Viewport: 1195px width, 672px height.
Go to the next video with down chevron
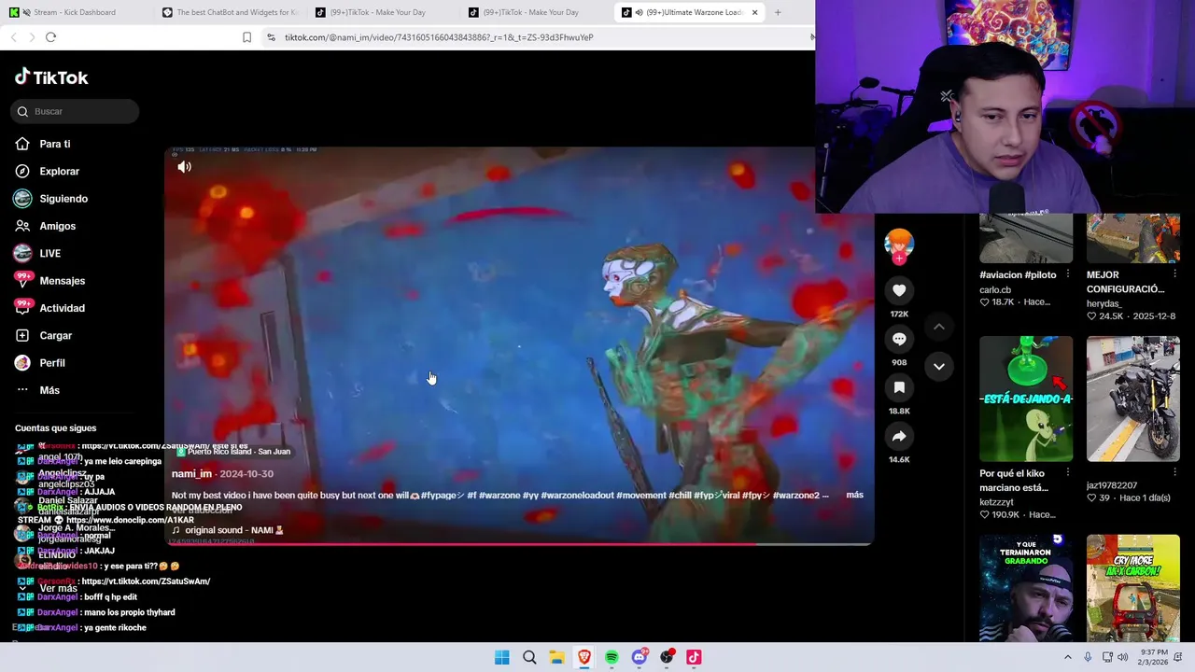[938, 366]
